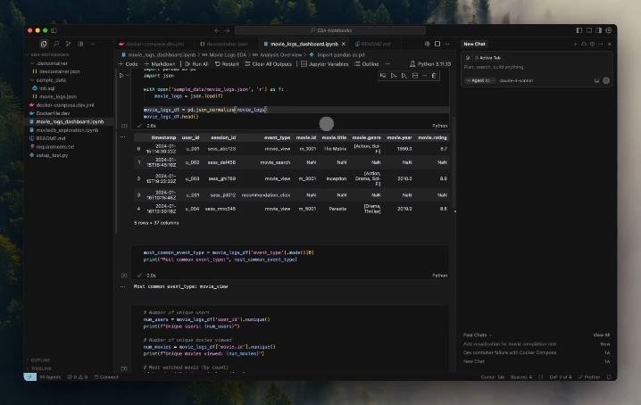Go back with the navigation arrow
Viewport: 641px width, 405px height.
tap(217, 30)
